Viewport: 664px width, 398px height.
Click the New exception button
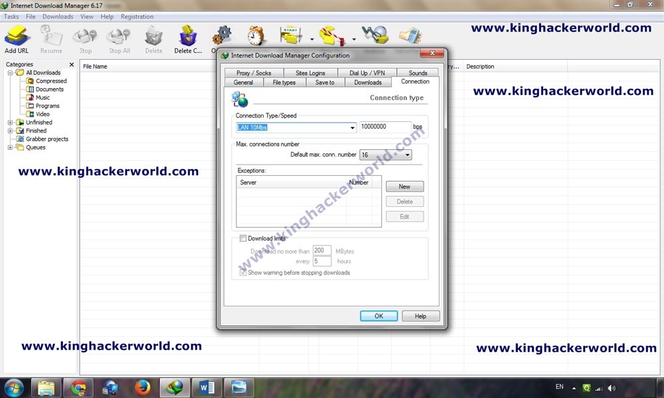(404, 186)
